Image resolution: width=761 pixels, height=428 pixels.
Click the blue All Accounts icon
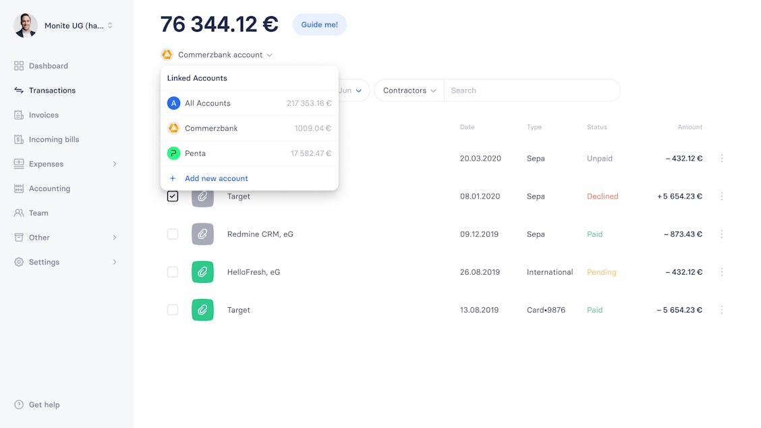(174, 103)
